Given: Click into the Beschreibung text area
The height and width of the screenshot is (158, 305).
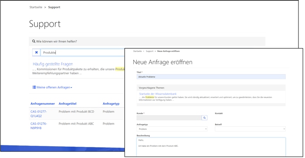Looking at the screenshot, I should tap(211, 147).
